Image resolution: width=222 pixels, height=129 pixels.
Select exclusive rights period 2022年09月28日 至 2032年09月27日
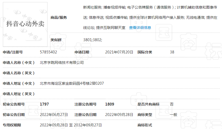(x=71, y=125)
